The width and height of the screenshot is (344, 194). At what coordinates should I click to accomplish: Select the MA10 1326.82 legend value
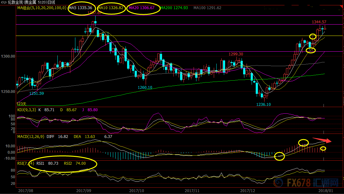click(x=111, y=8)
